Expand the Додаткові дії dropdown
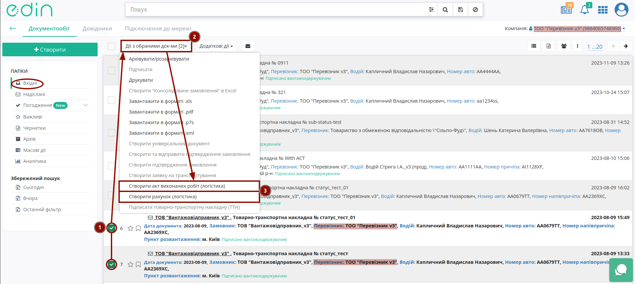 tap(216, 46)
